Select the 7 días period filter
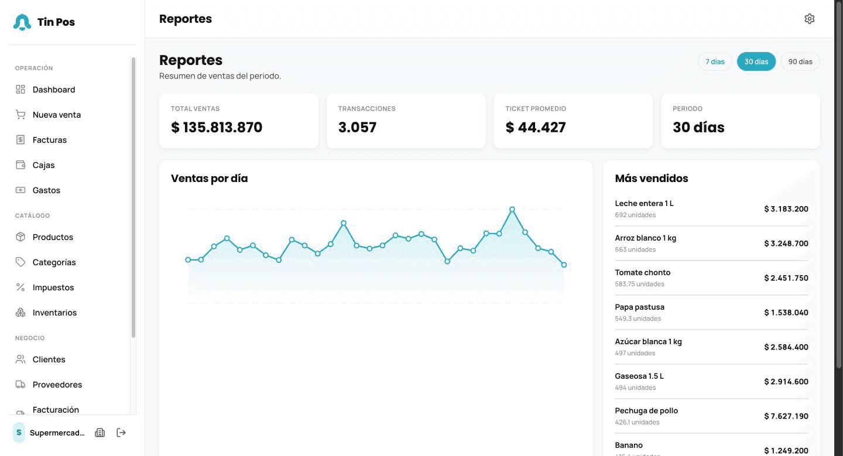843x456 pixels. pos(715,61)
